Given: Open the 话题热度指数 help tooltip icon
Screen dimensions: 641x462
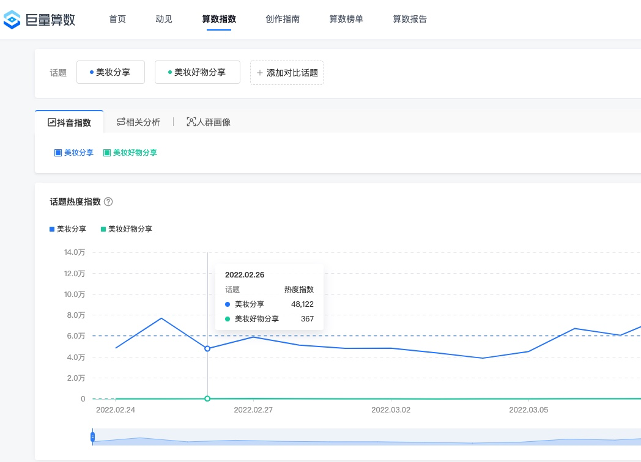Looking at the screenshot, I should 108,201.
